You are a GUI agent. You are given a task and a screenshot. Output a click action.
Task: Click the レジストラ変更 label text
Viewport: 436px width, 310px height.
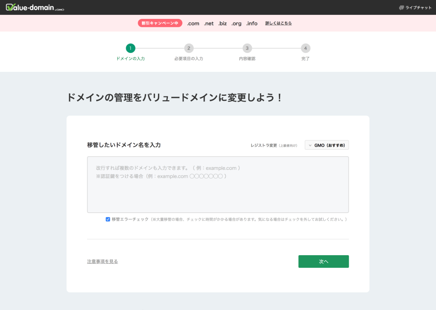coord(263,145)
